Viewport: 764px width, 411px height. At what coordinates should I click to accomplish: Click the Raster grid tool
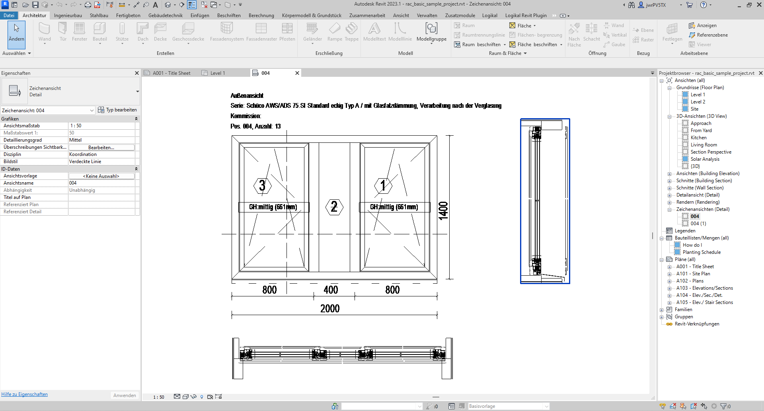[x=643, y=40]
